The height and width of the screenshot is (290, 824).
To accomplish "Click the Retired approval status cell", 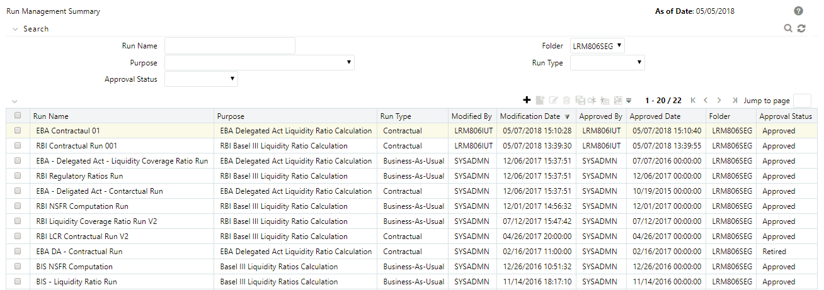I will 774,252.
